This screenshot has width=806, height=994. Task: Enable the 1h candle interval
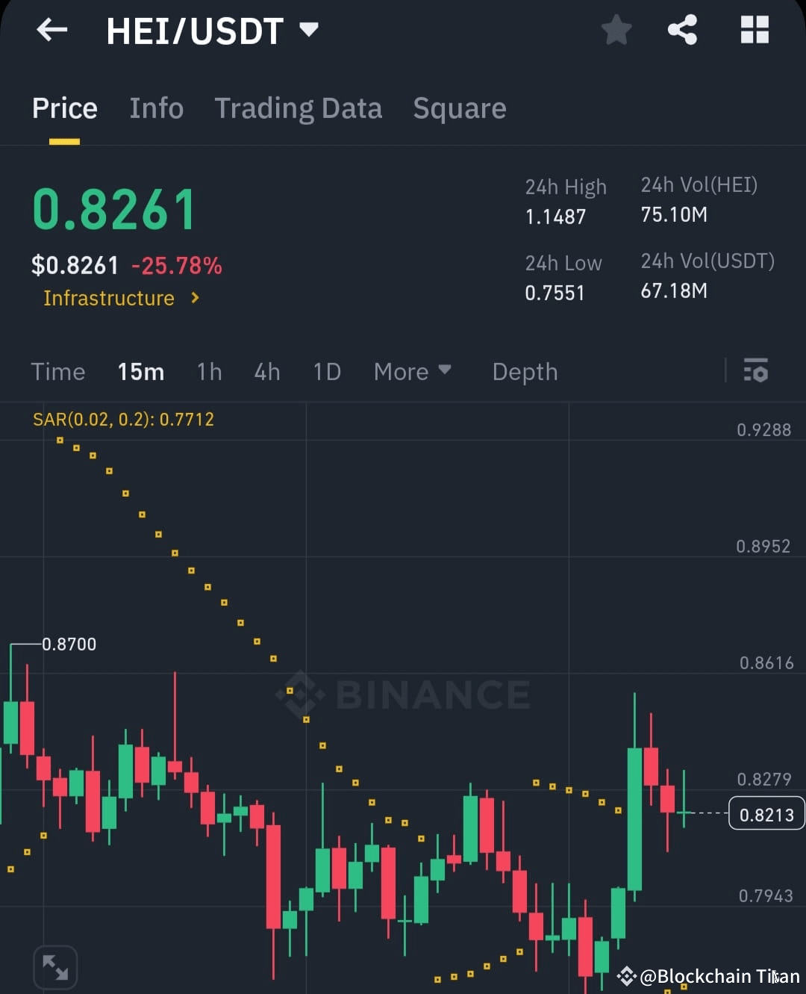pos(209,371)
